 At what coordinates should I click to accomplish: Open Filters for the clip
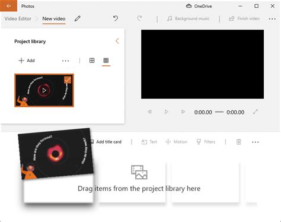[x=206, y=142]
